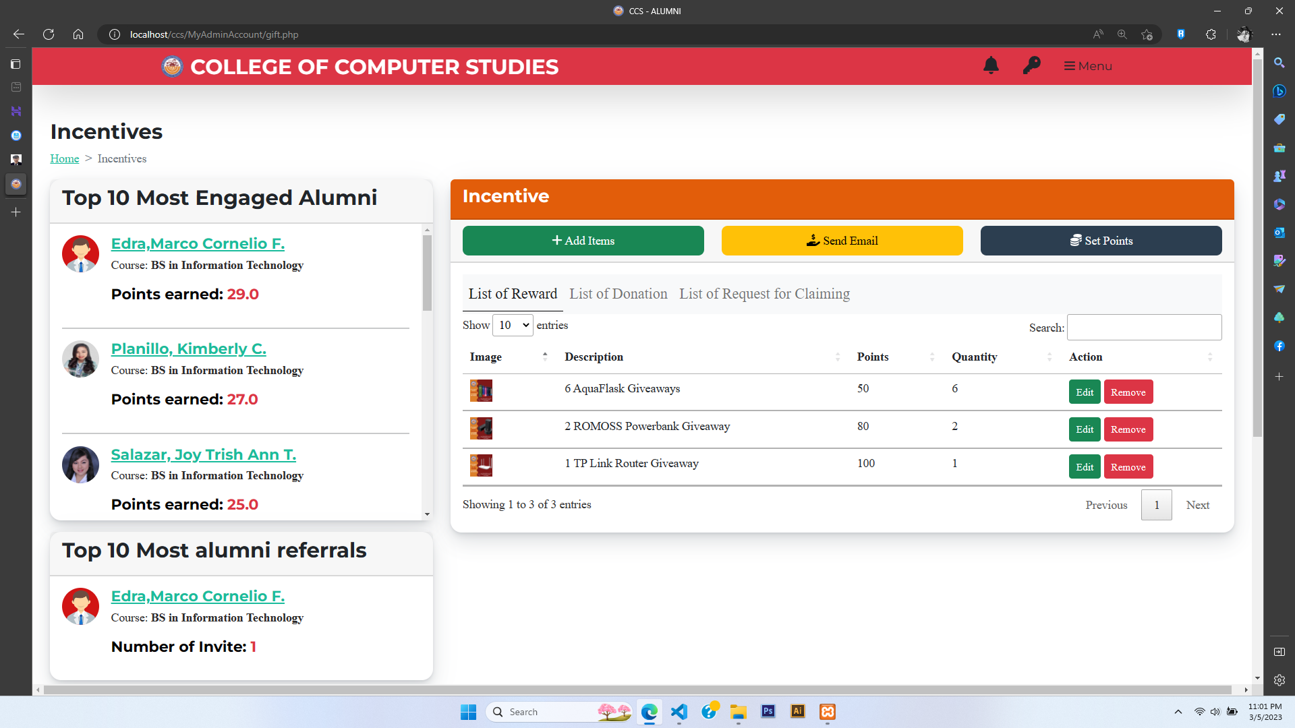Switch to List of Request for Claiming tab
Viewport: 1295px width, 728px height.
tap(764, 294)
